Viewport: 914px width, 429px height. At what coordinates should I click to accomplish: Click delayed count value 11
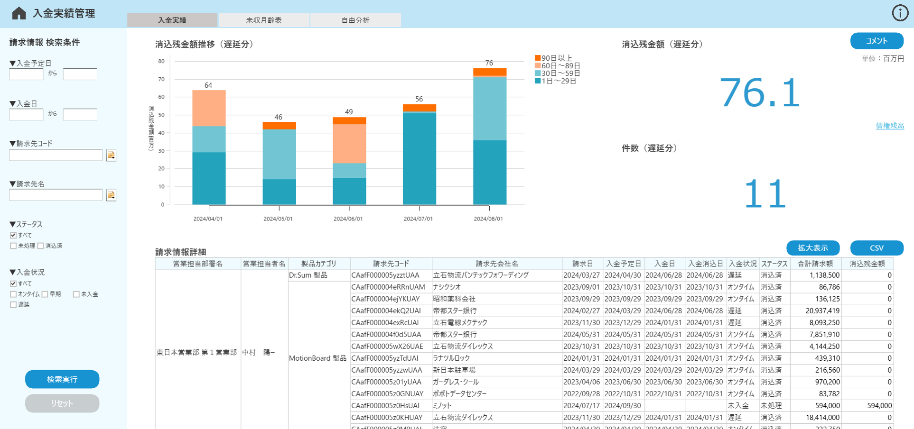coord(765,193)
